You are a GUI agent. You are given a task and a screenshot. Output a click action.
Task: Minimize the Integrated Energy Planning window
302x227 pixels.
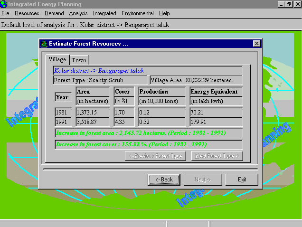tap(281, 4)
